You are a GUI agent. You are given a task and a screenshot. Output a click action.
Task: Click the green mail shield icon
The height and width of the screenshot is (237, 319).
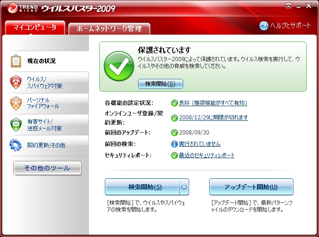pyautogui.click(x=16, y=124)
